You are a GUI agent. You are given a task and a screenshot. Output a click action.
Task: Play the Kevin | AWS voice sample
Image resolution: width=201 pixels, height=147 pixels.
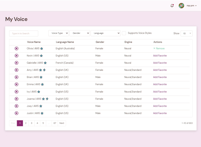17,56
